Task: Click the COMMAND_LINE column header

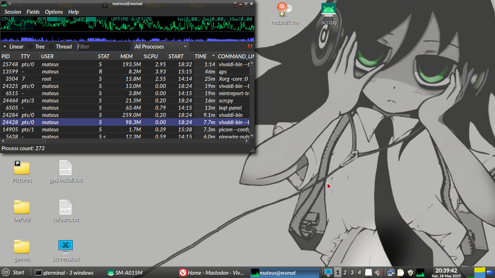Action: pyautogui.click(x=236, y=56)
